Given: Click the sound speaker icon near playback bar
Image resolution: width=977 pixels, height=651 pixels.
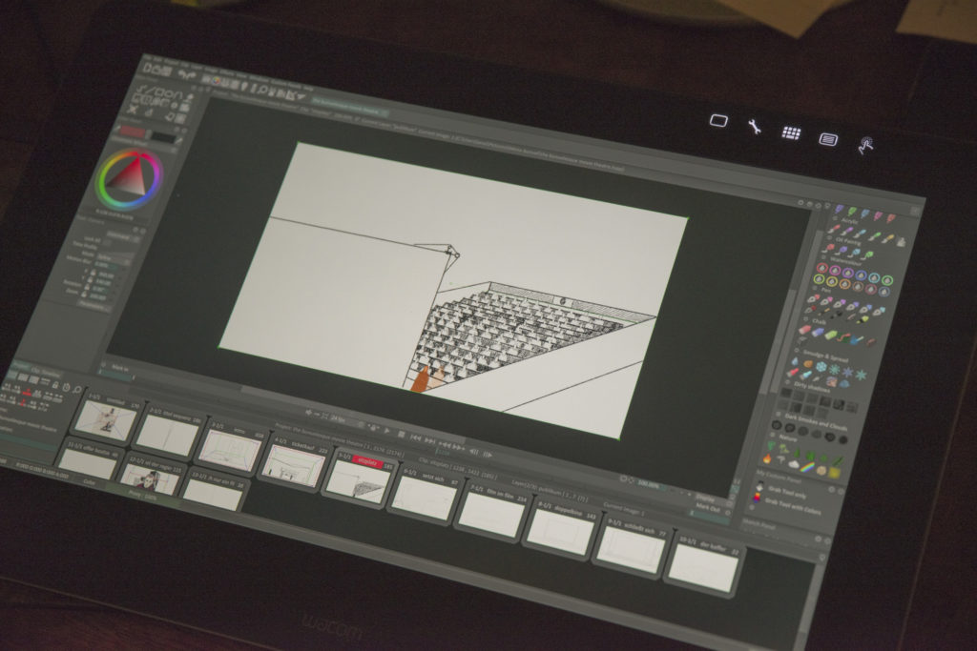Looking at the screenshot, I should [x=308, y=413].
